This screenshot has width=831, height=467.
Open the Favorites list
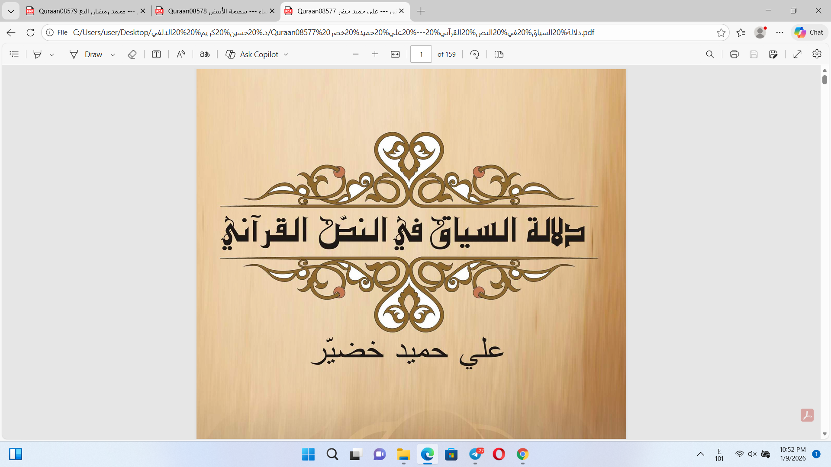pos(741,32)
